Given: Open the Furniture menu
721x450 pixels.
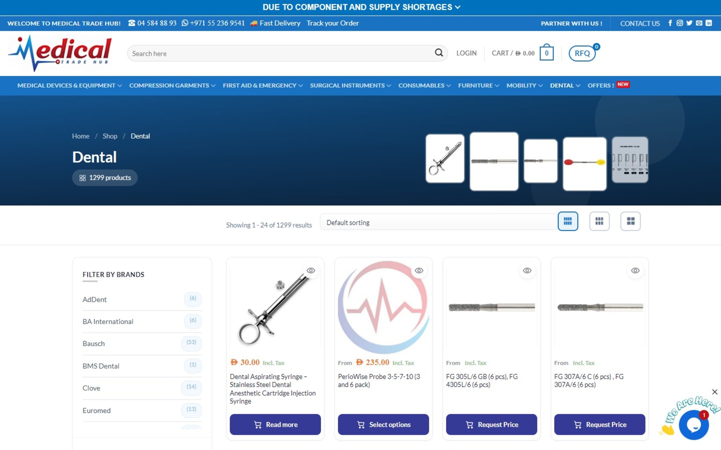Looking at the screenshot, I should [x=478, y=85].
